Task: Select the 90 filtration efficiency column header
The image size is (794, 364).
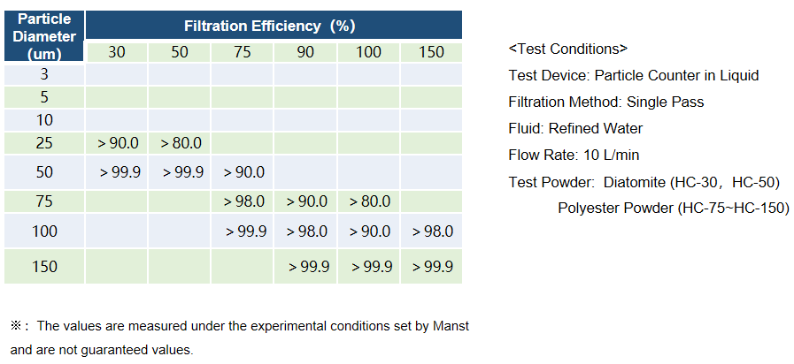Action: click(x=306, y=52)
